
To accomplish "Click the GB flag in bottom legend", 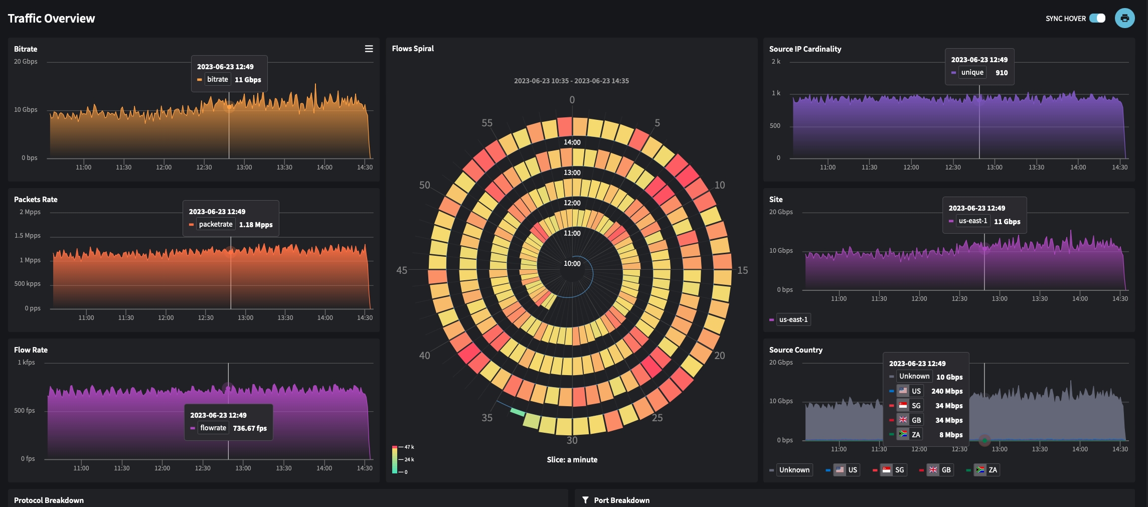I will [933, 470].
